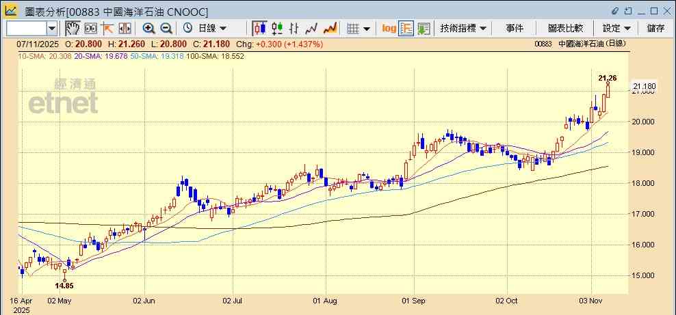Screen dimensions: 676x315
Task: Open the stock code combo box dropdown
Action: (52, 28)
